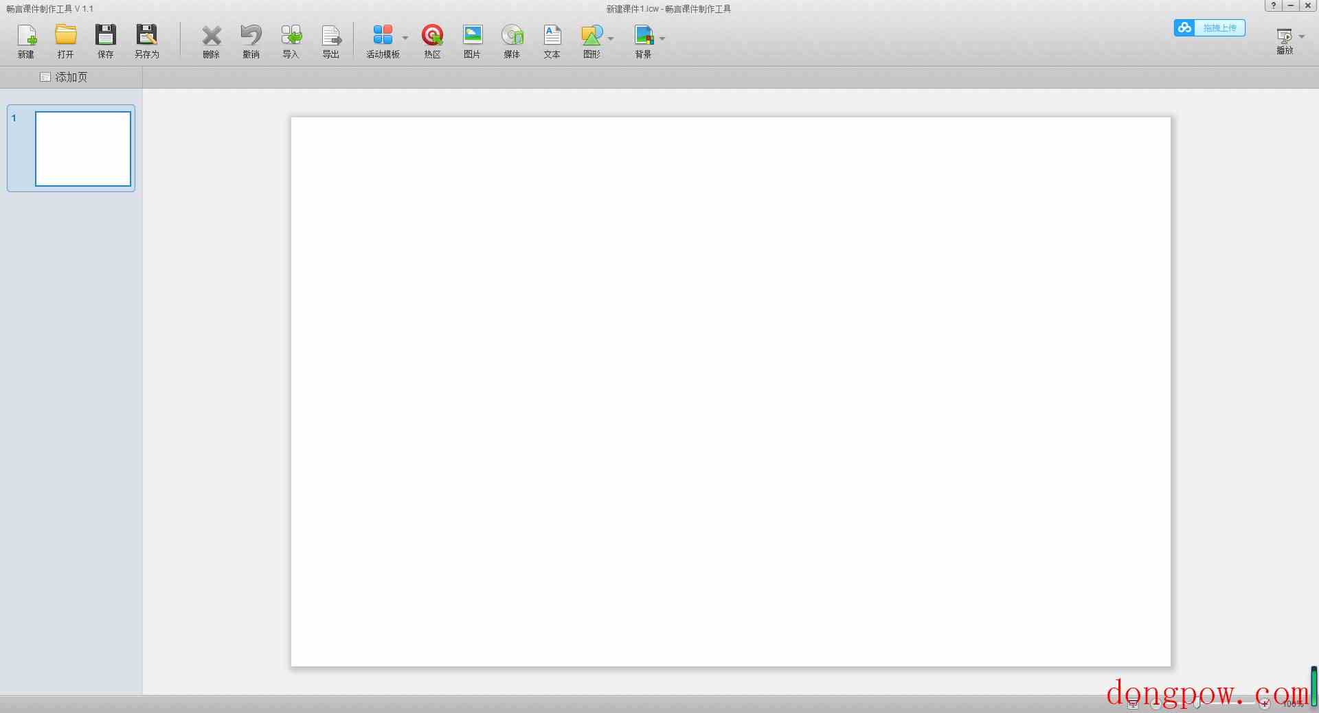This screenshot has width=1319, height=713.
Task: Expand the 播放 playback dropdown arrow
Action: pos(1302,36)
